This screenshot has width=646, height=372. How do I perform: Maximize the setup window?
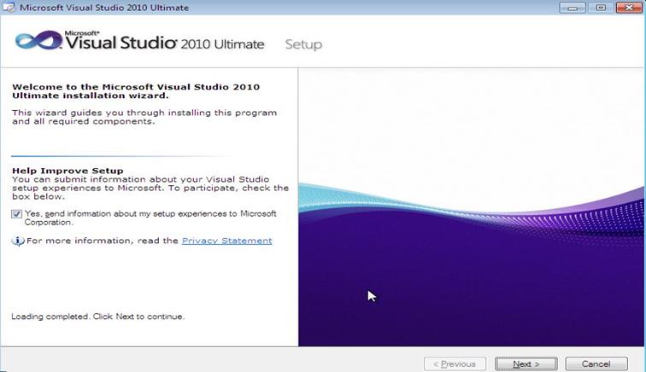[x=601, y=8]
